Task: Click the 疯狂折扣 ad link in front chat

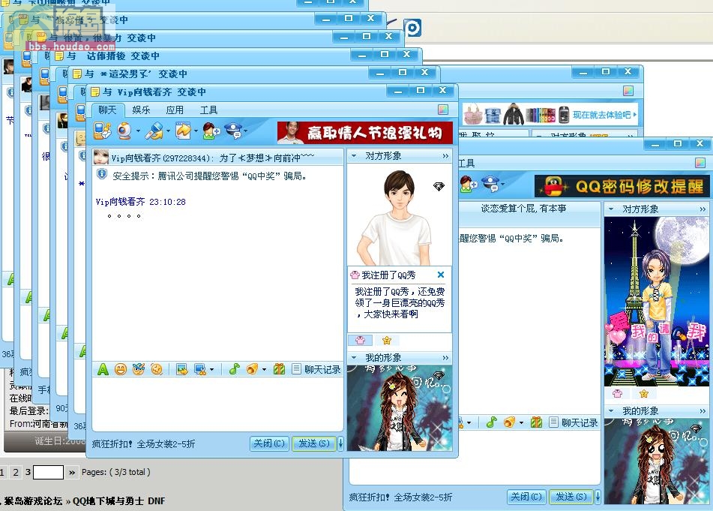Action: tap(144, 443)
